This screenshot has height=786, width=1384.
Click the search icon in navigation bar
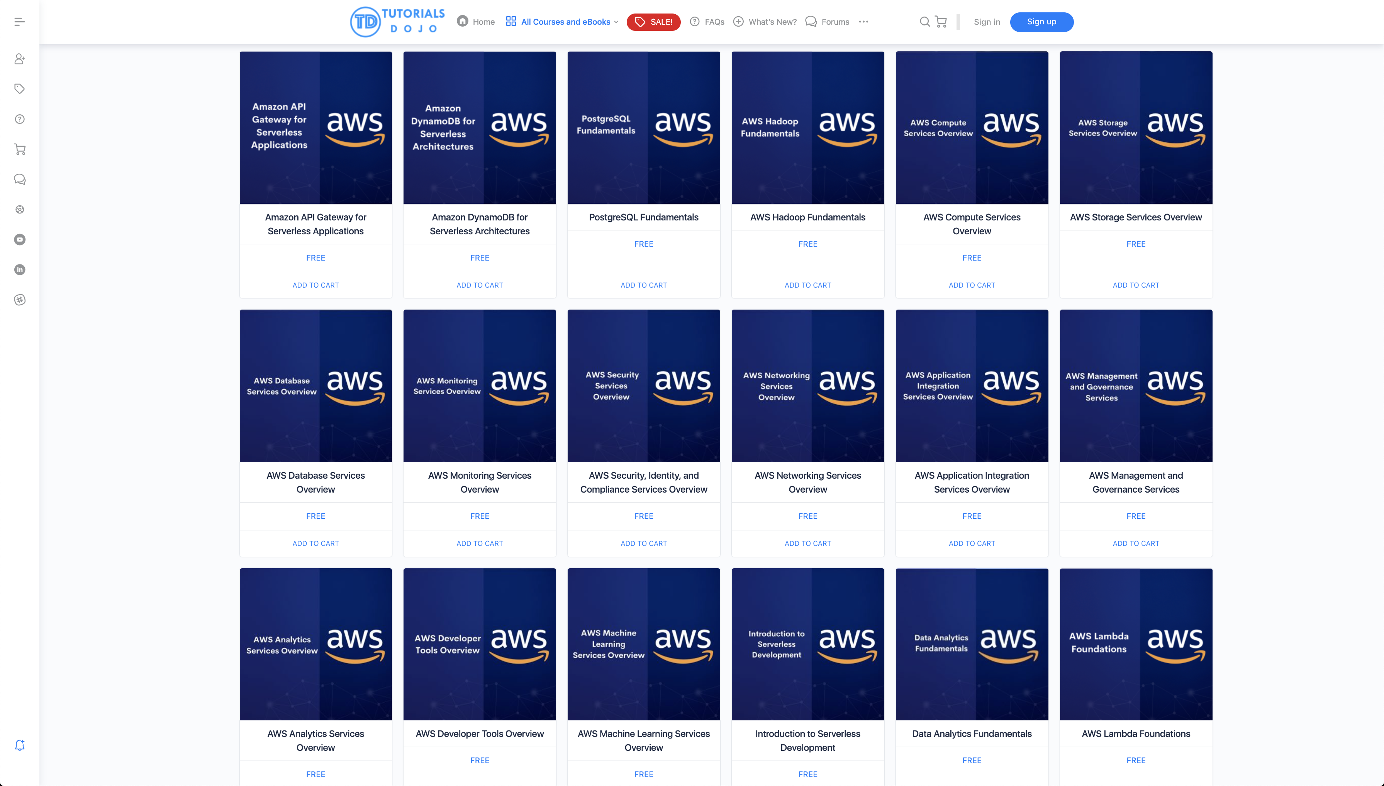pyautogui.click(x=924, y=21)
